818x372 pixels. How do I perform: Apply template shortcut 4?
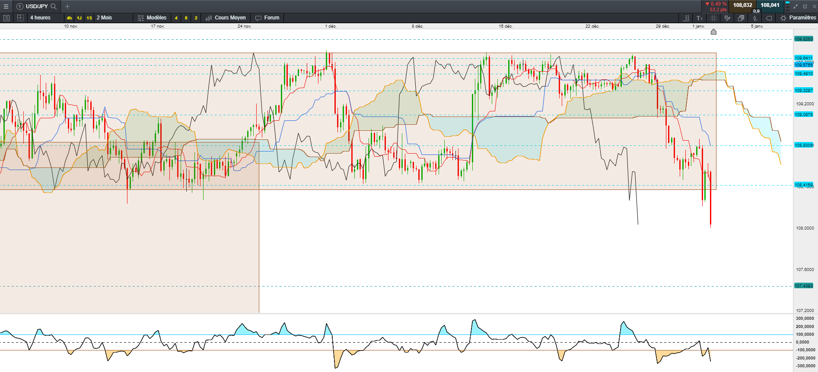176,18
